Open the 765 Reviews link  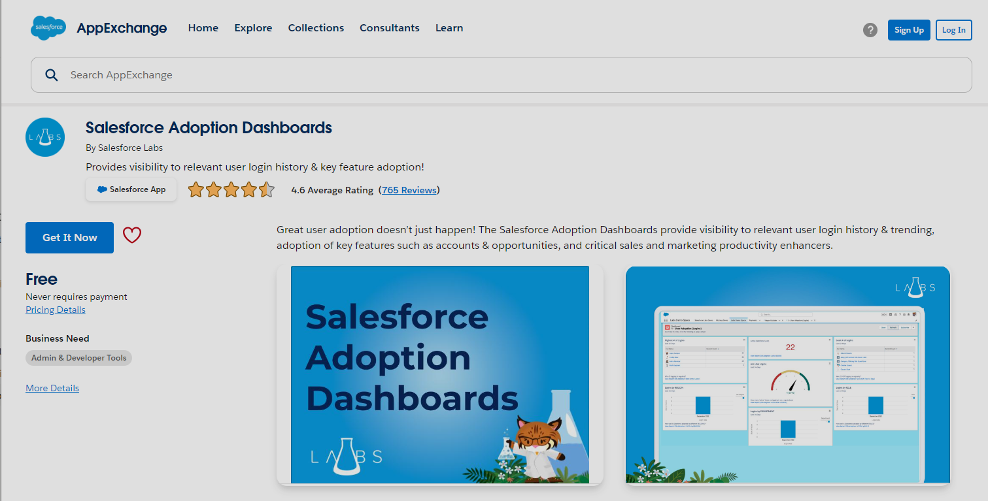coord(409,190)
